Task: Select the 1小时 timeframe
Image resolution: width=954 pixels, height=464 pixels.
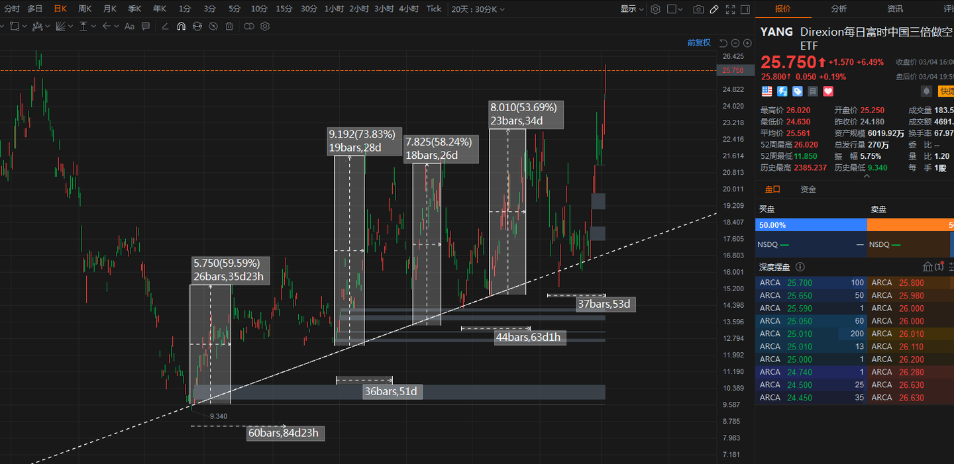Action: pos(334,9)
